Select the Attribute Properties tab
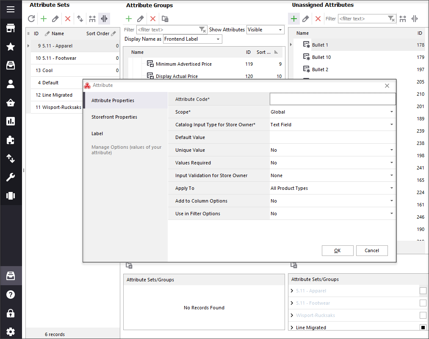429x339 pixels. click(125, 100)
